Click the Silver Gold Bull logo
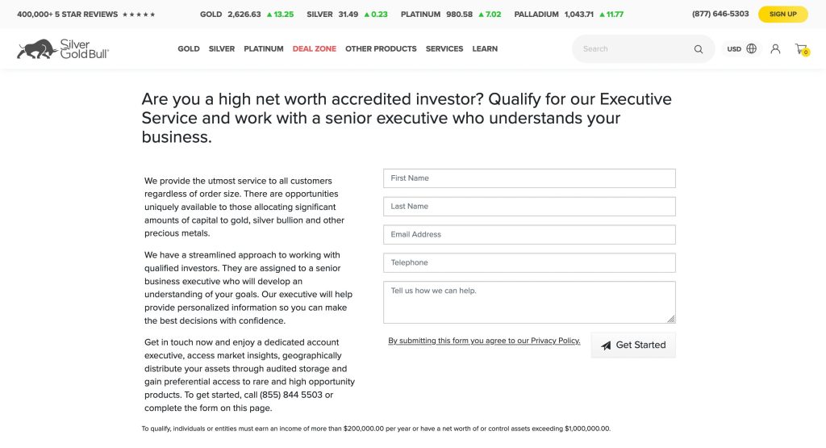The height and width of the screenshot is (448, 826). 63,49
